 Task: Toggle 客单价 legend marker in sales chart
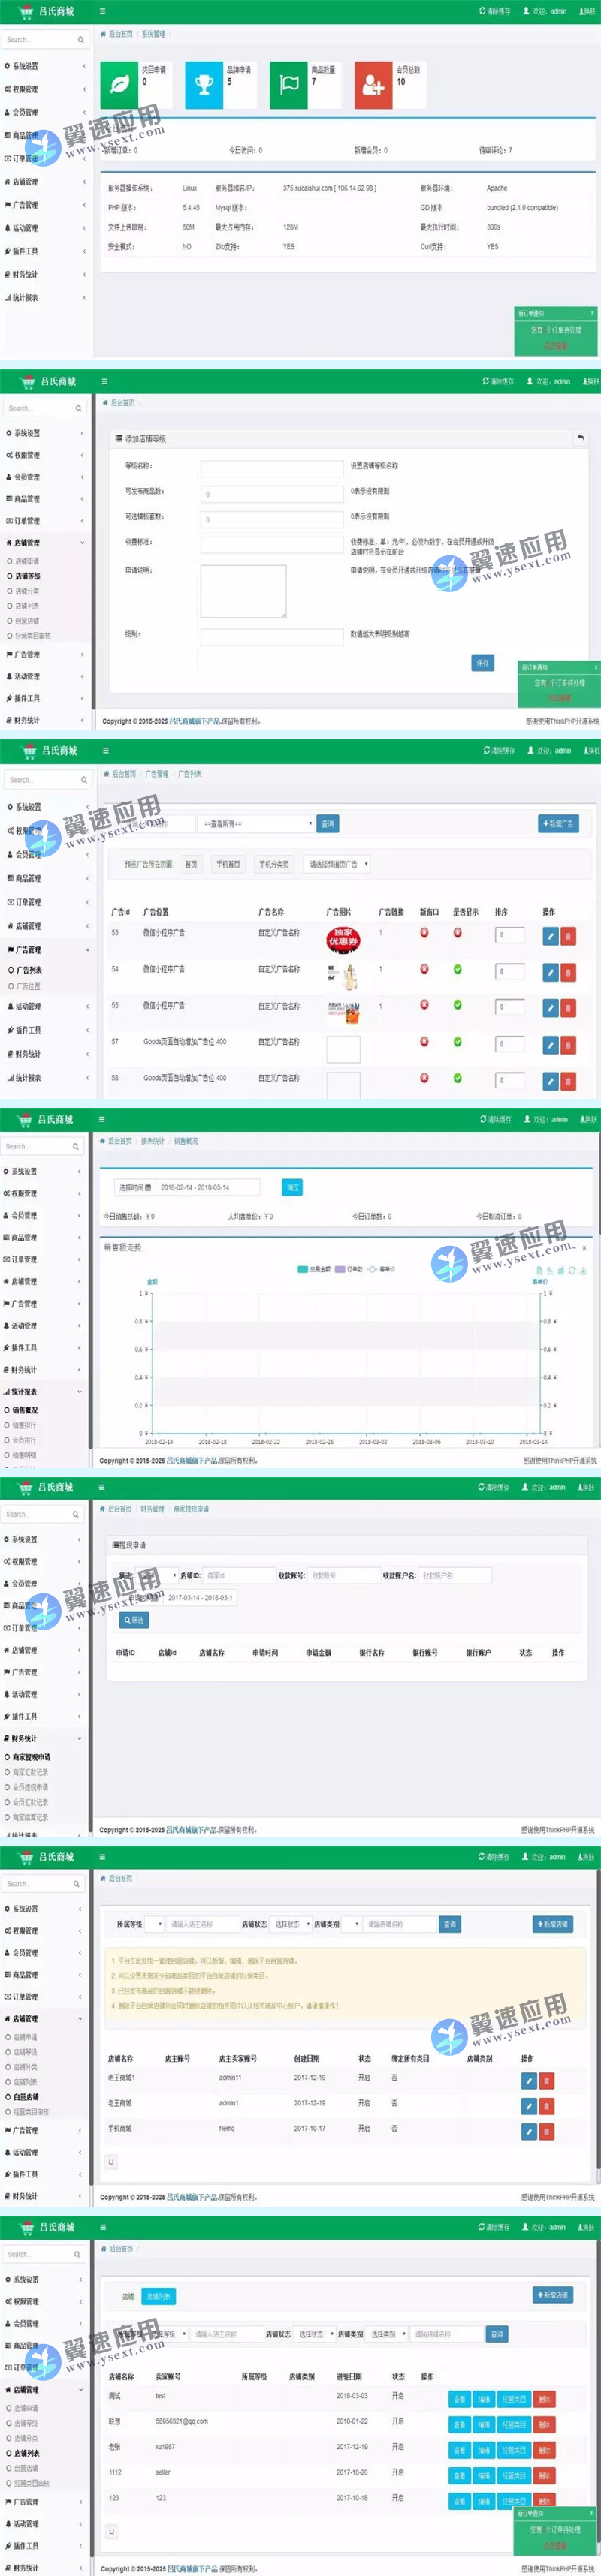(x=373, y=1269)
